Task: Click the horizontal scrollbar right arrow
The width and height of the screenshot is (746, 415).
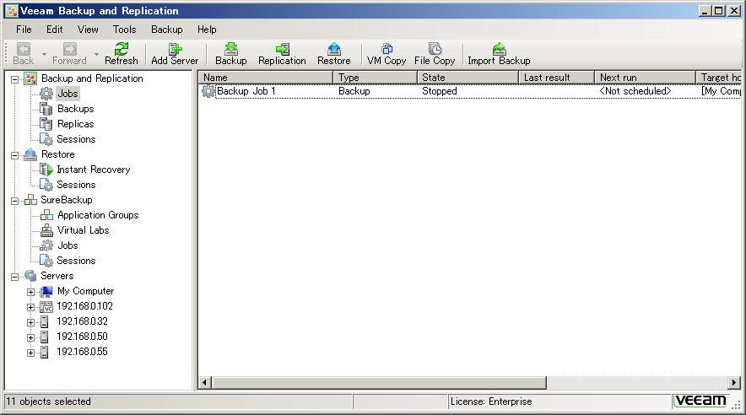Action: (734, 382)
